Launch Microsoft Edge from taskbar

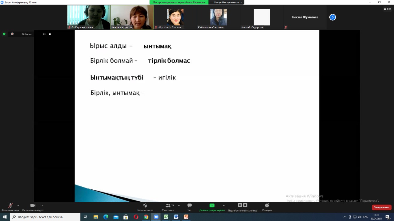[x=106, y=217]
